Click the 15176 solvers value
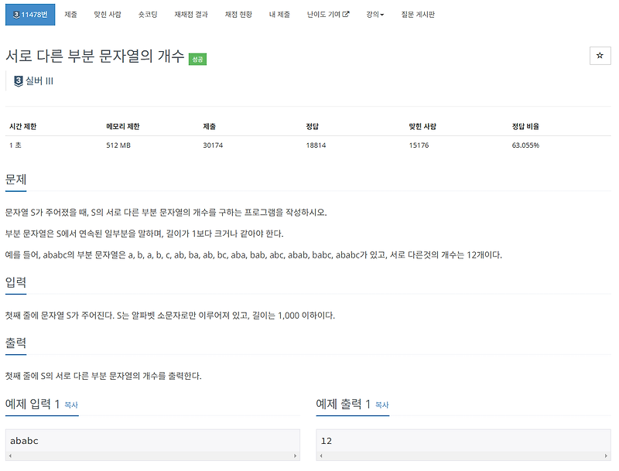 (419, 145)
